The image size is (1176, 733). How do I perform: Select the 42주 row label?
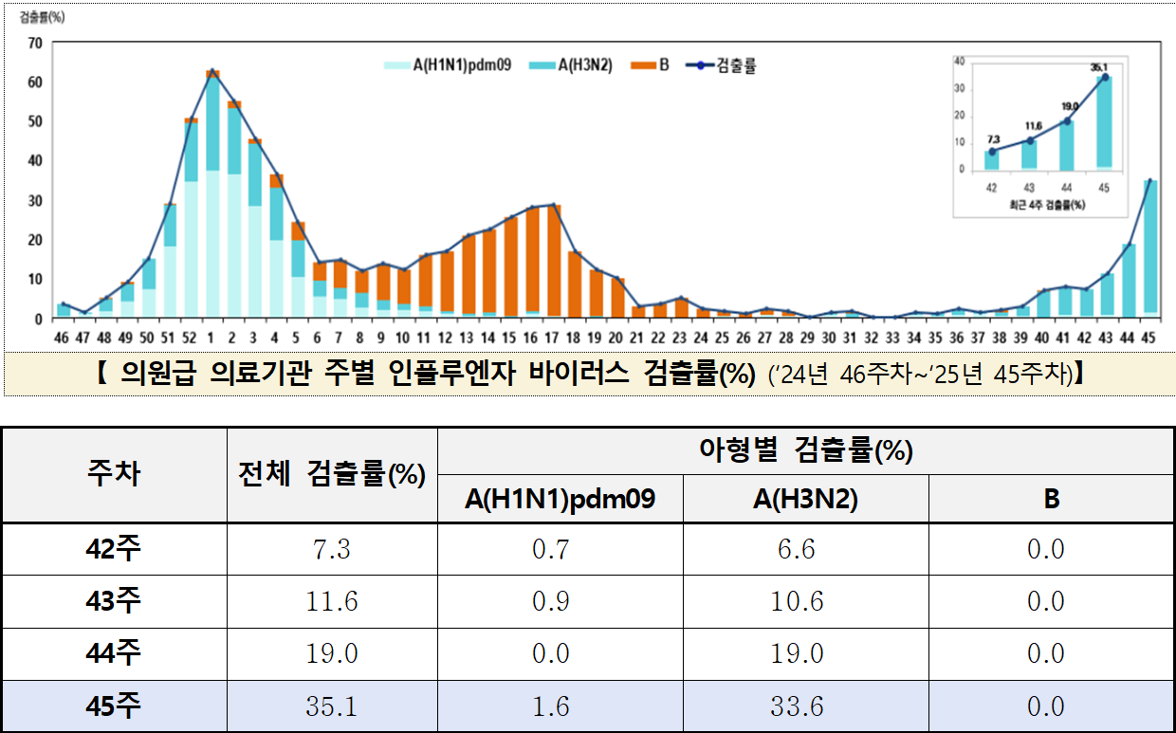(x=114, y=549)
